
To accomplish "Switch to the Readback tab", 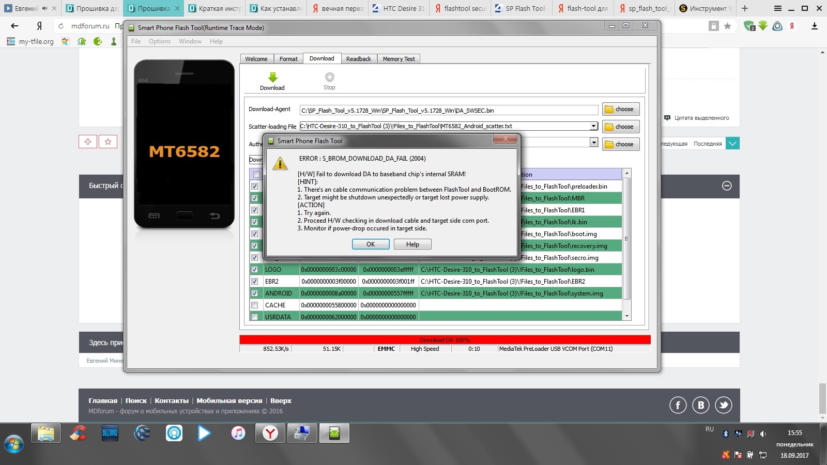I will coord(358,59).
